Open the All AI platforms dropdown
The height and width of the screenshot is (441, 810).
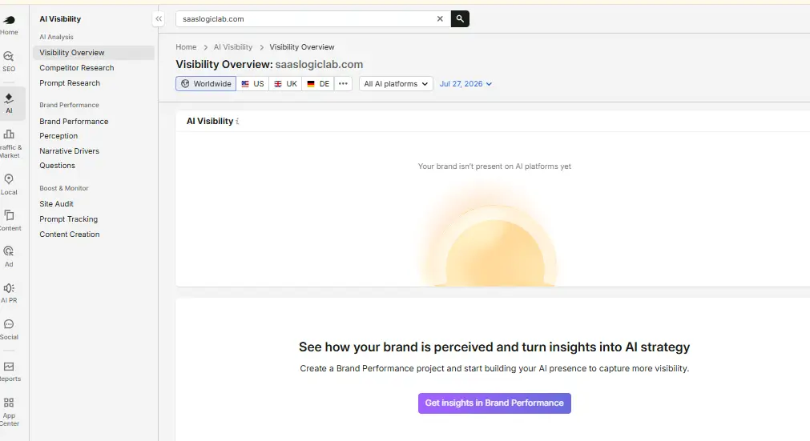click(396, 83)
